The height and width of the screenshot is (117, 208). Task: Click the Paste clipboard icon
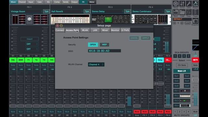195,12
